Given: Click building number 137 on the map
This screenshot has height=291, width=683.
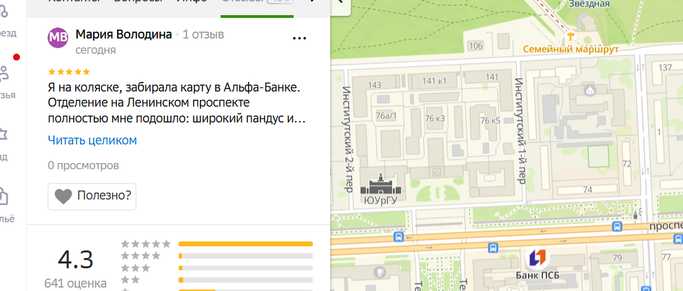Looking at the screenshot, I should (x=665, y=67).
